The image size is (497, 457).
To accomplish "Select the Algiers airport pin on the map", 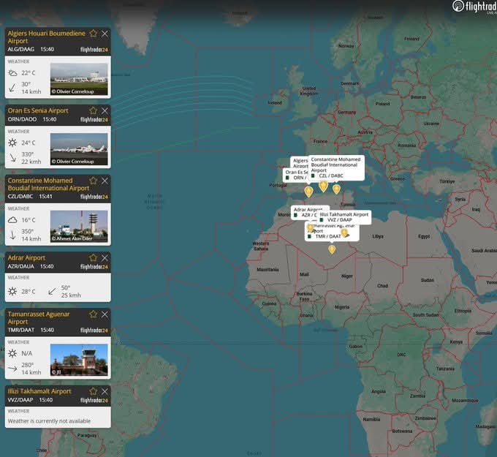I will click(x=323, y=186).
